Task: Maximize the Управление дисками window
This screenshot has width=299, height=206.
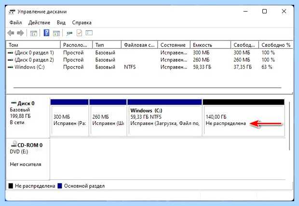Action: (264, 12)
